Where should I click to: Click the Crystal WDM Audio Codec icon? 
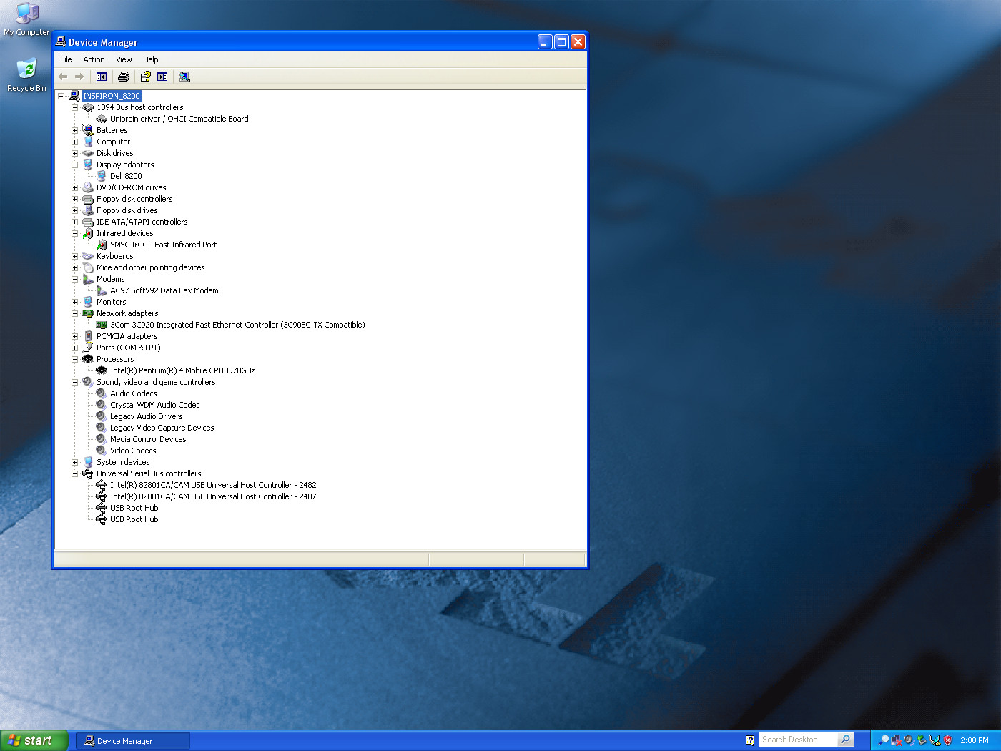point(102,405)
